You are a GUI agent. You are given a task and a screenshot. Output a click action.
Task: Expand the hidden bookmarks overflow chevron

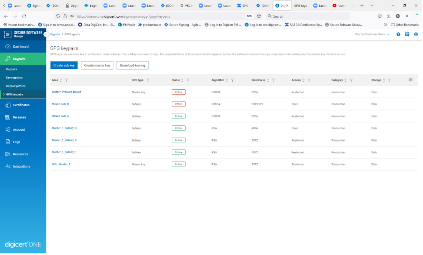coord(386,24)
